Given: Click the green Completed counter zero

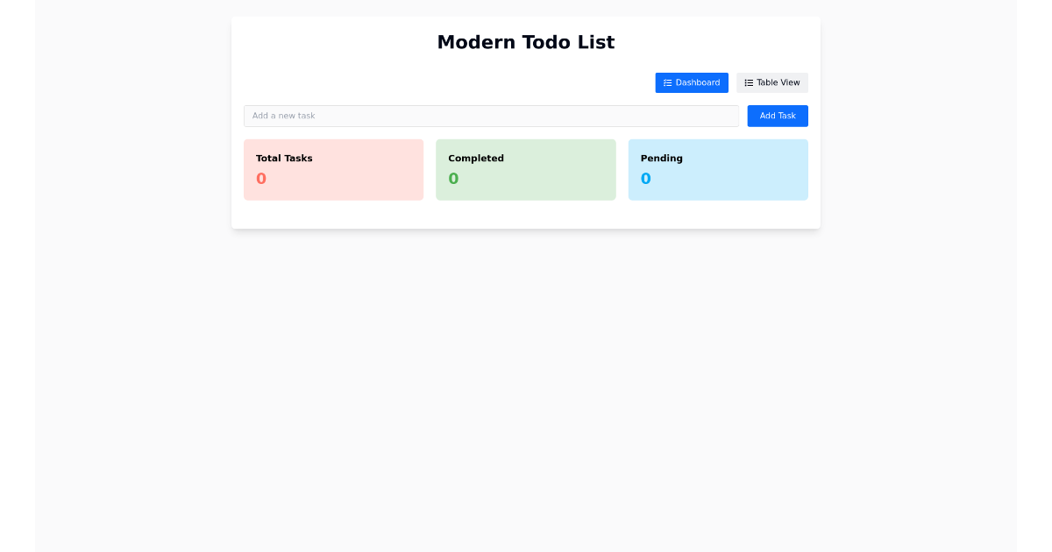Looking at the screenshot, I should tap(453, 178).
